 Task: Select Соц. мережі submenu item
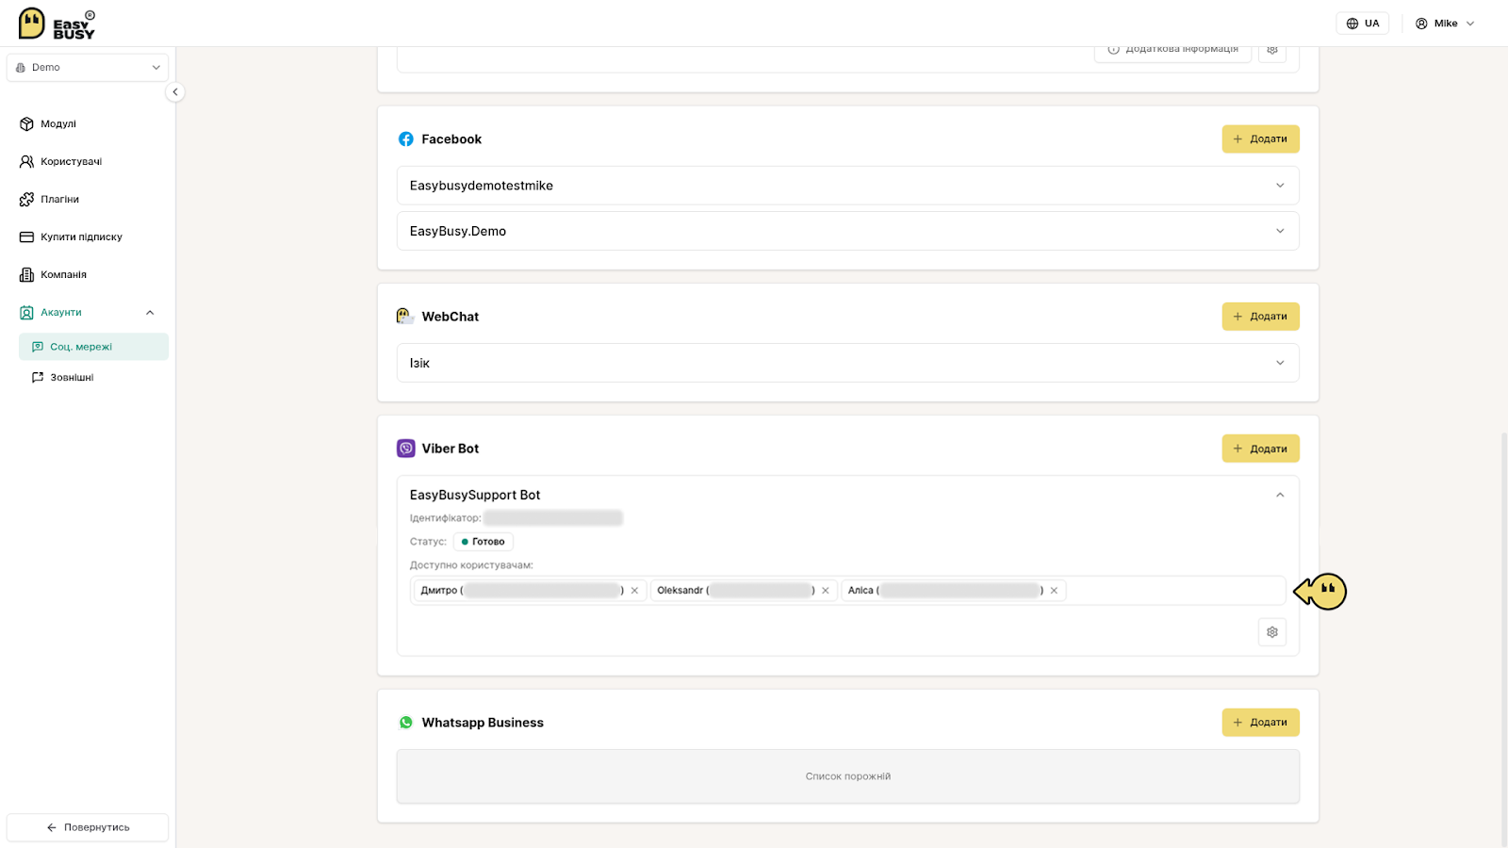point(93,347)
